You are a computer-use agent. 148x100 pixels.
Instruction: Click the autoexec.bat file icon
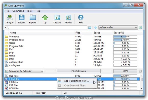pyautogui.click(x=7, y=62)
